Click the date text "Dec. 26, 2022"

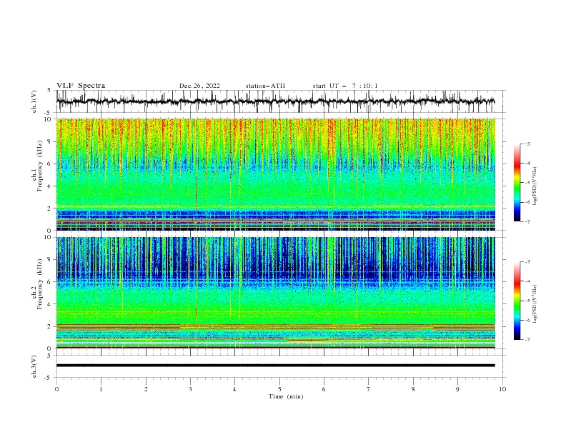[x=199, y=86]
